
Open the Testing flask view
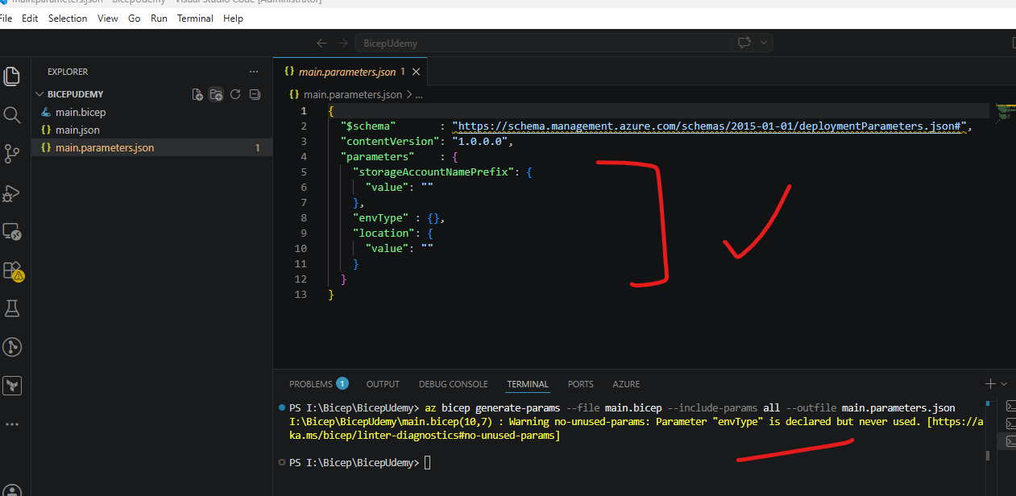tap(12, 308)
